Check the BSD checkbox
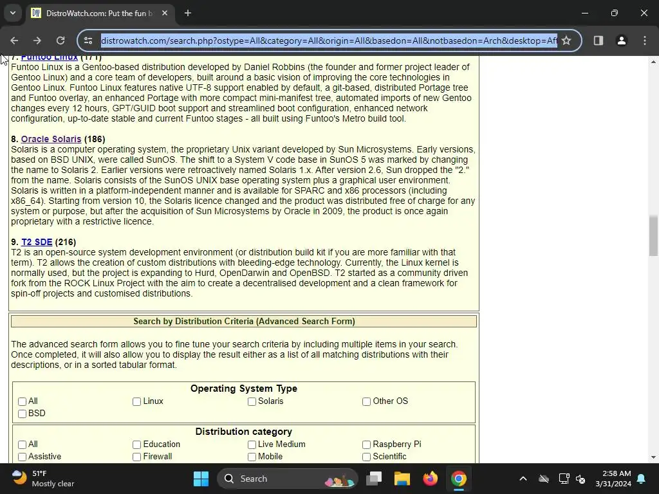The height and width of the screenshot is (494, 659). click(23, 414)
